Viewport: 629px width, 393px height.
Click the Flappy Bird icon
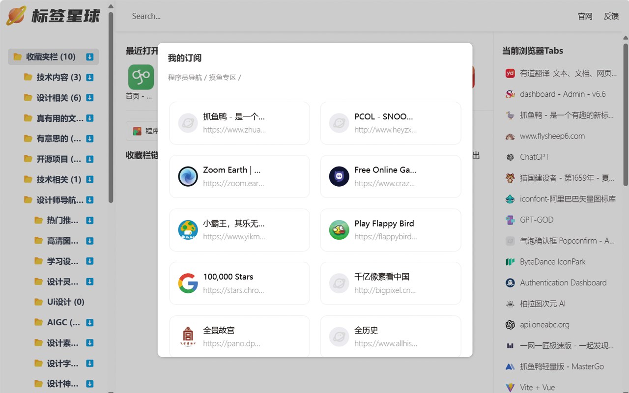[x=339, y=230]
